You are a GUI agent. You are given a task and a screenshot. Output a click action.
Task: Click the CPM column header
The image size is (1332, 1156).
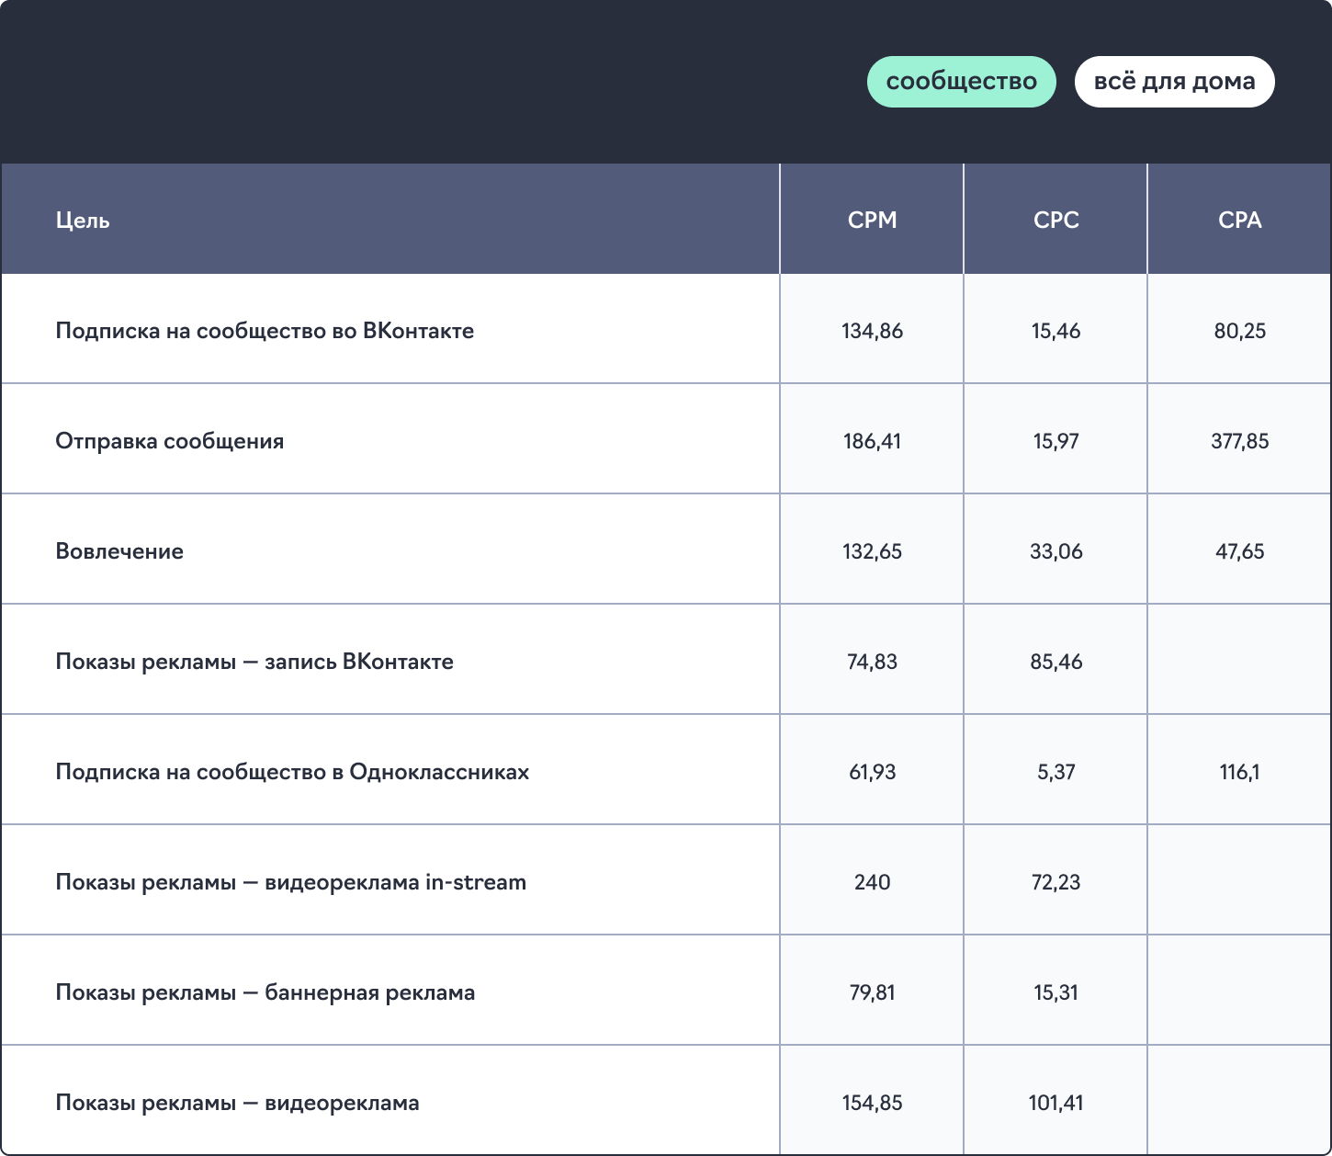pos(872,221)
